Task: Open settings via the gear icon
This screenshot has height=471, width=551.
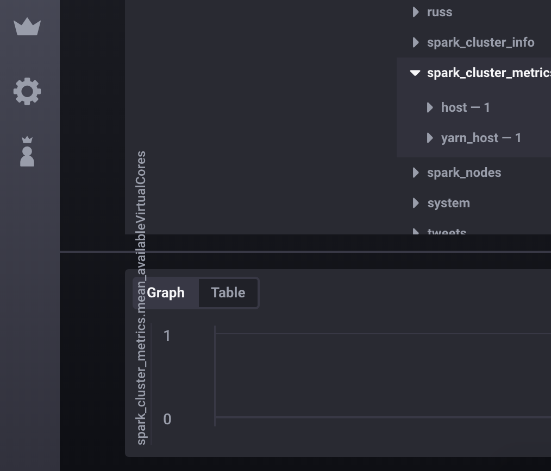Action: [26, 91]
